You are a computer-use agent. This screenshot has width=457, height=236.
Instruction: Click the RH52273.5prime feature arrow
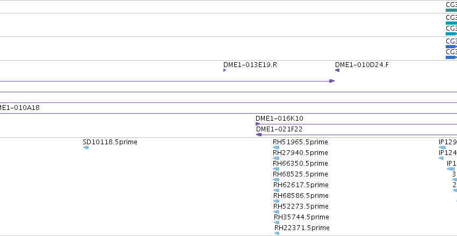277,212
